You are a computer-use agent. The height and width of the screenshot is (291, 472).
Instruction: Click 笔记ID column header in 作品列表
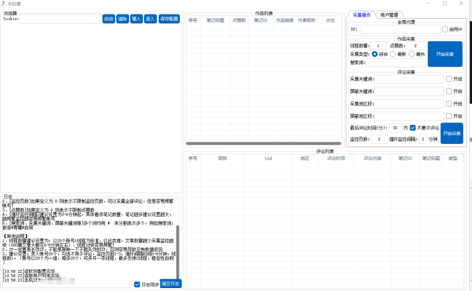pyautogui.click(x=261, y=21)
